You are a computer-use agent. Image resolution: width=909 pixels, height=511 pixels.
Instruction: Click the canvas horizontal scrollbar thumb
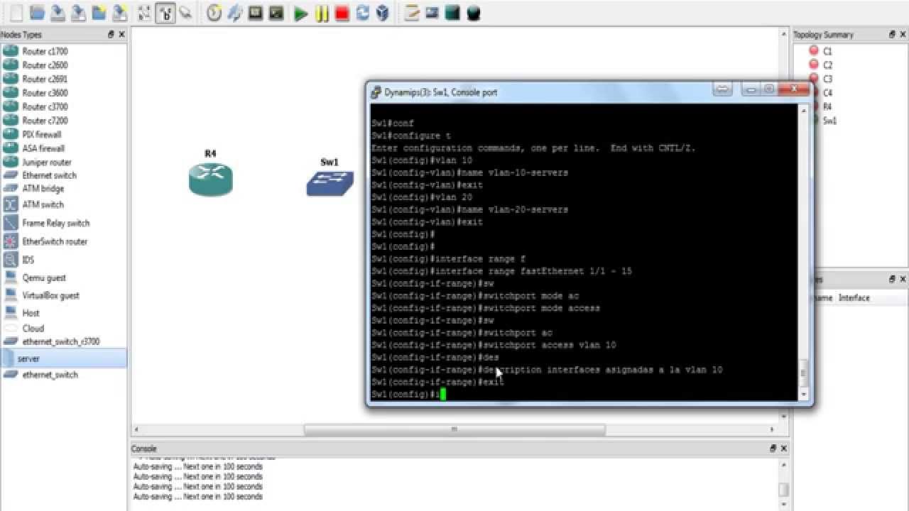pos(454,429)
